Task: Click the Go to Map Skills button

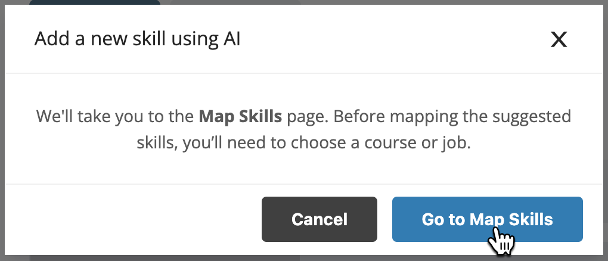Action: (488, 219)
